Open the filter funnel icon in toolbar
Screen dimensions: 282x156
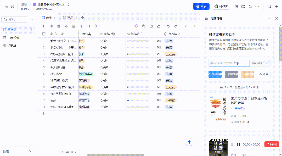[x=66, y=26]
